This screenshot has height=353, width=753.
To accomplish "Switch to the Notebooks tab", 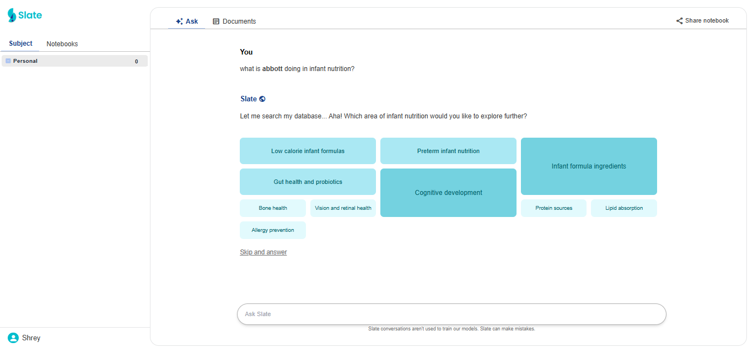I will tap(62, 44).
